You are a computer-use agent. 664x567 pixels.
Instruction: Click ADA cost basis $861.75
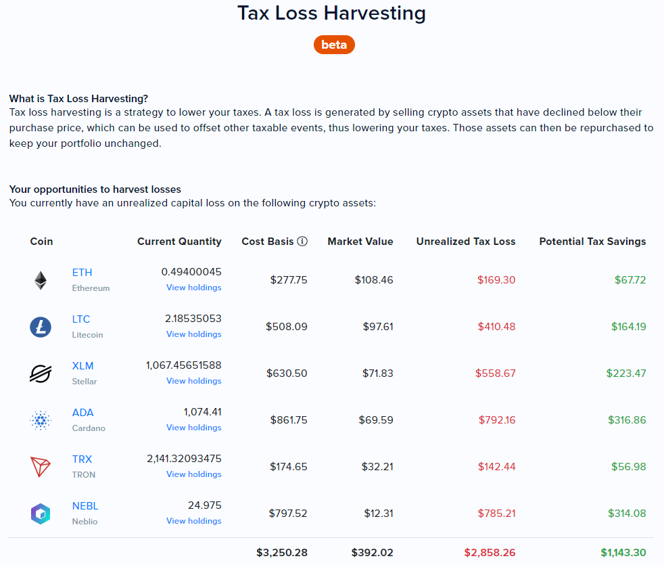click(x=289, y=419)
